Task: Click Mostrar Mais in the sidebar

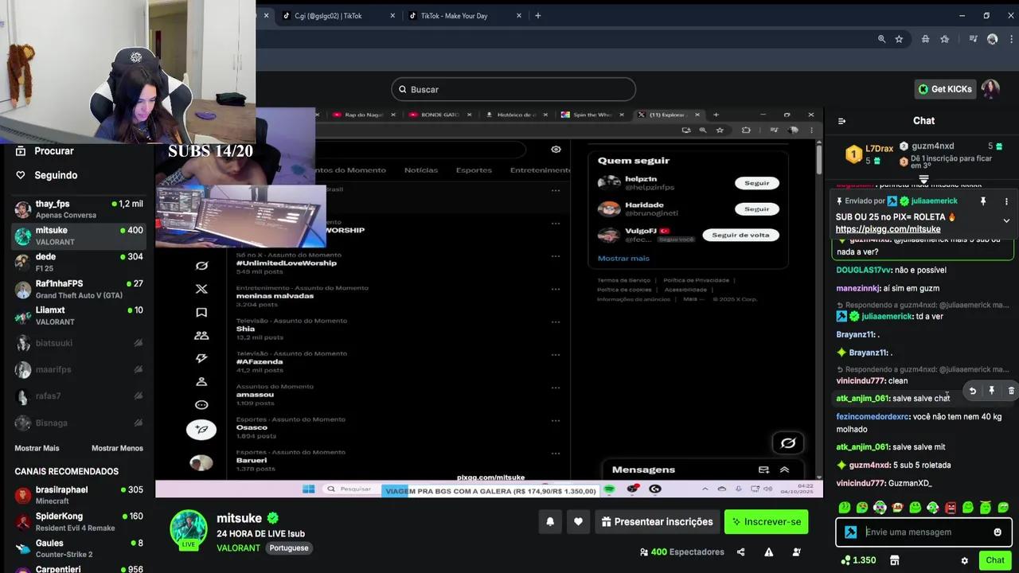Action: pyautogui.click(x=37, y=448)
